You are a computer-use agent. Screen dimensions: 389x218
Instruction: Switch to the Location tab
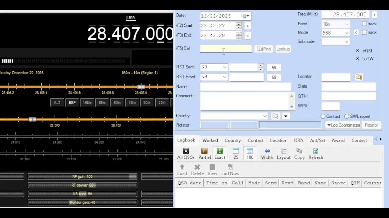(x=279, y=140)
